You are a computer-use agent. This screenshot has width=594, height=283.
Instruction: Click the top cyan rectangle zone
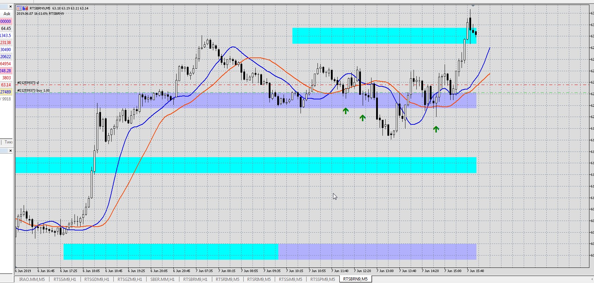tap(384, 36)
